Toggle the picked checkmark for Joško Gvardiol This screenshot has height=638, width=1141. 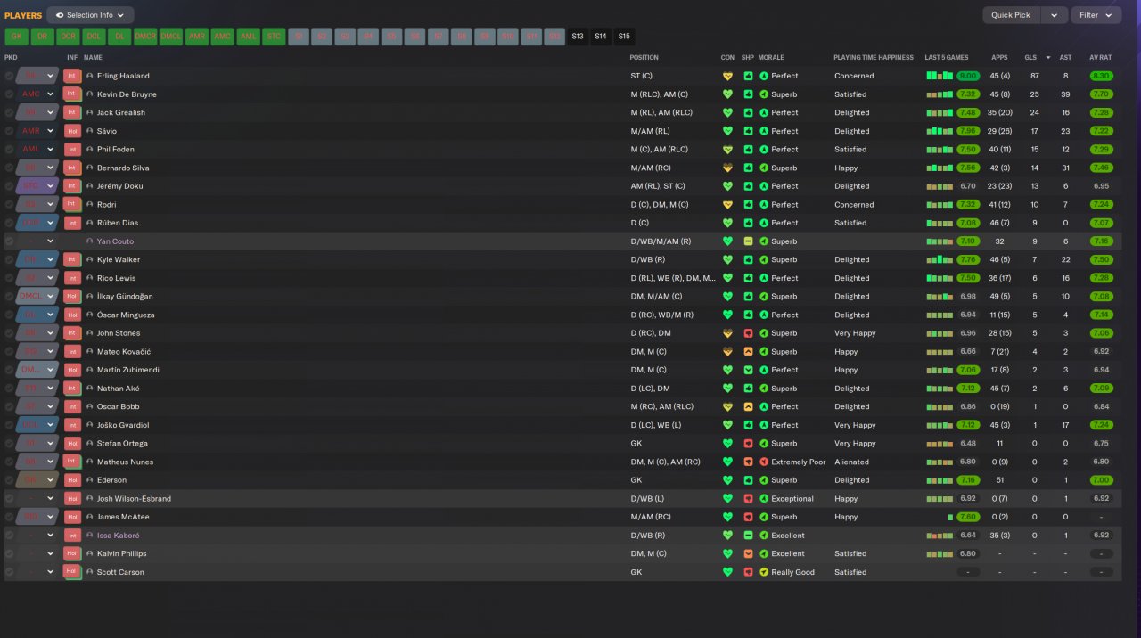(9, 425)
